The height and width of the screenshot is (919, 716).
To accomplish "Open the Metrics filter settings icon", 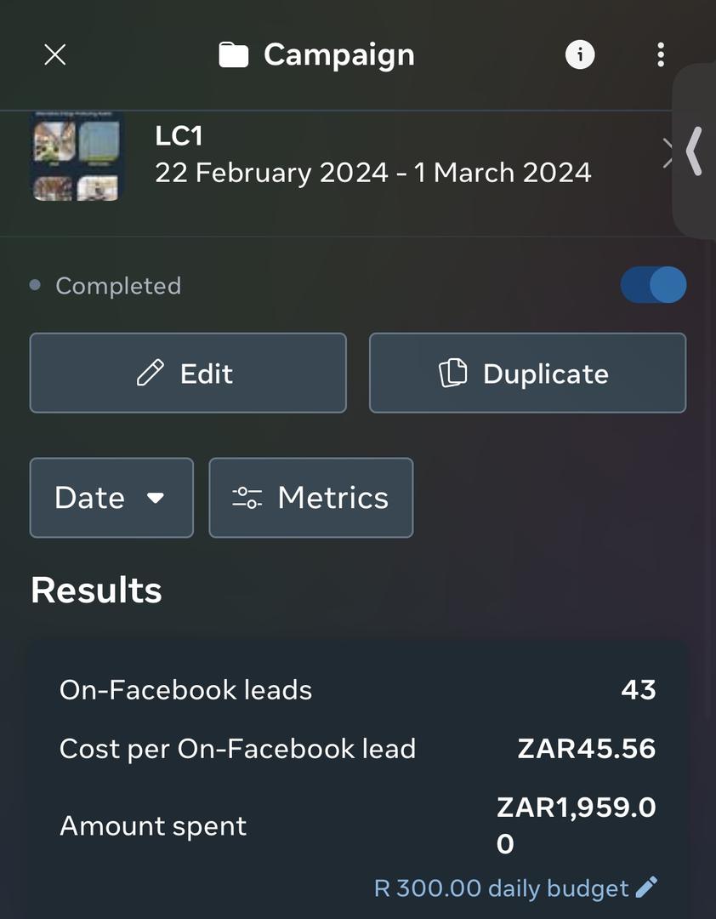I will 247,498.
